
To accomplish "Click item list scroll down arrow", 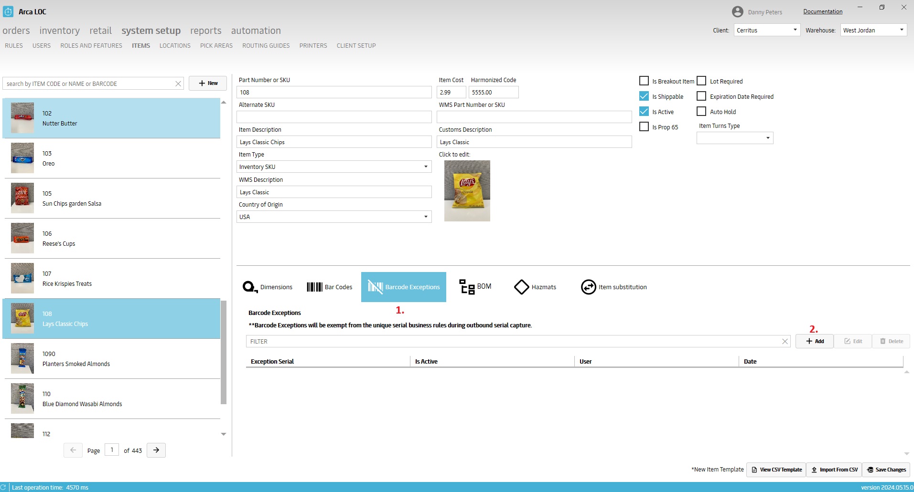I will (224, 434).
